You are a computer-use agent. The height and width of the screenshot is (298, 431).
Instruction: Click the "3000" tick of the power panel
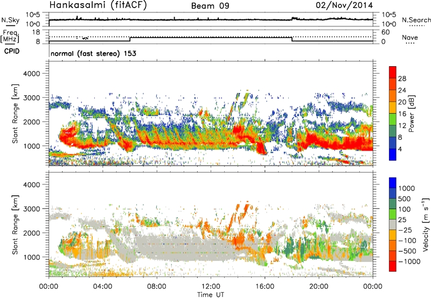[32, 98]
